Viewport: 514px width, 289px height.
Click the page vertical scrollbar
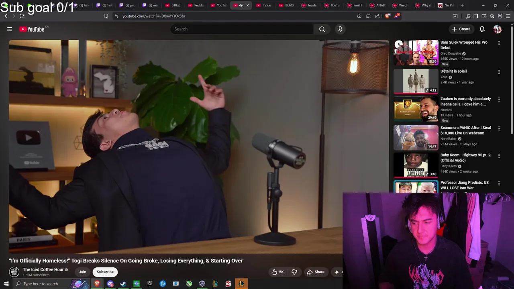[512, 80]
